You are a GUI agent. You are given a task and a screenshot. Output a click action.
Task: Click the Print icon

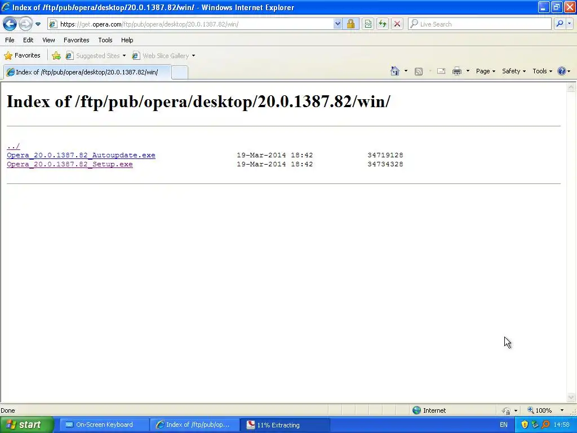click(x=456, y=71)
